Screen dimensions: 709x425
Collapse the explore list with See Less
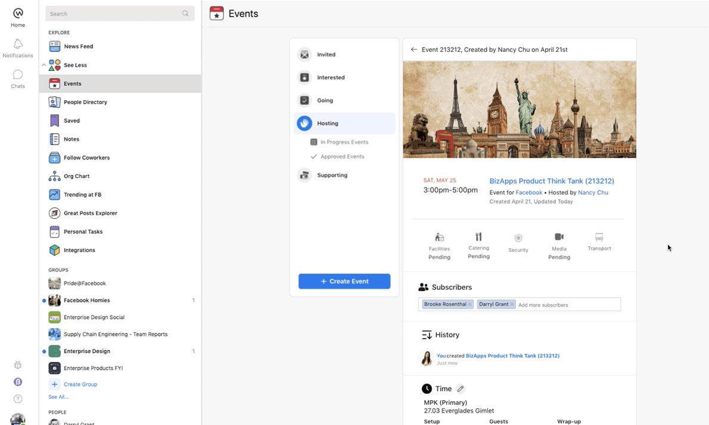click(120, 65)
